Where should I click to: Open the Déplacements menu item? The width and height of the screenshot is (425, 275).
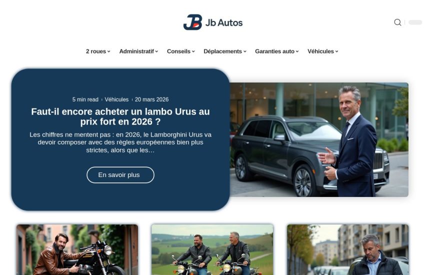point(225,51)
